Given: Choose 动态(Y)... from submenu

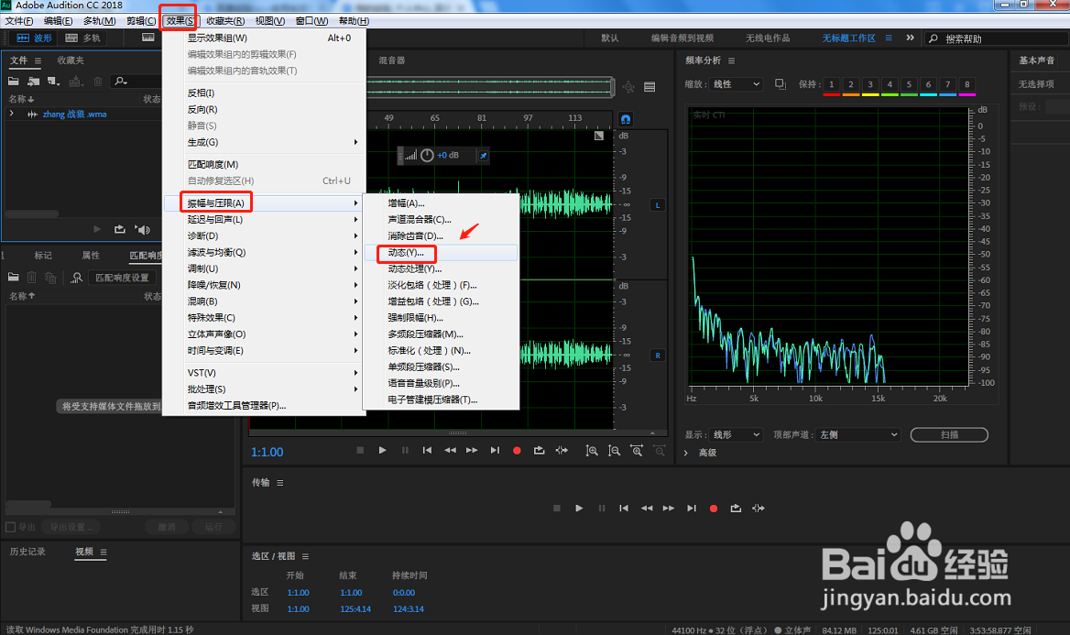Looking at the screenshot, I should (x=406, y=253).
